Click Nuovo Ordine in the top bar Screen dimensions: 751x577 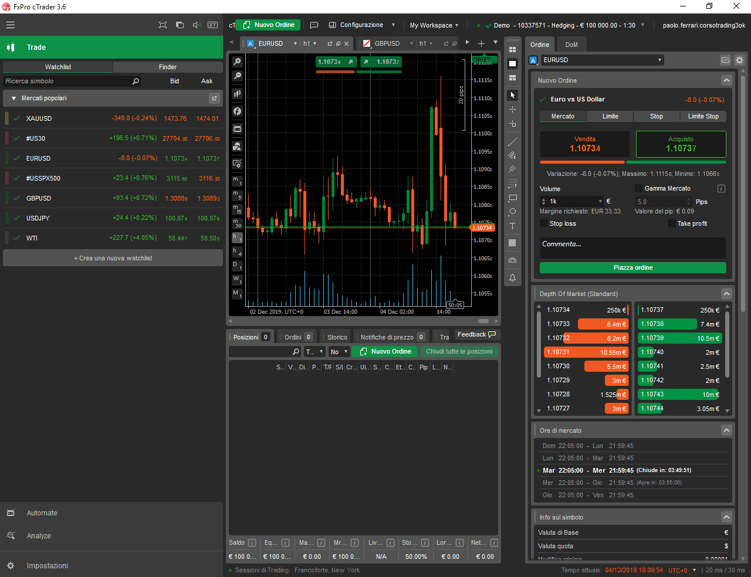point(269,25)
